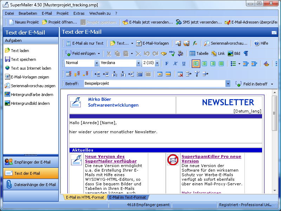The width and height of the screenshot is (281, 211).
Task: Open Serienmailvorschau... from toolbar
Action: [x=226, y=43]
